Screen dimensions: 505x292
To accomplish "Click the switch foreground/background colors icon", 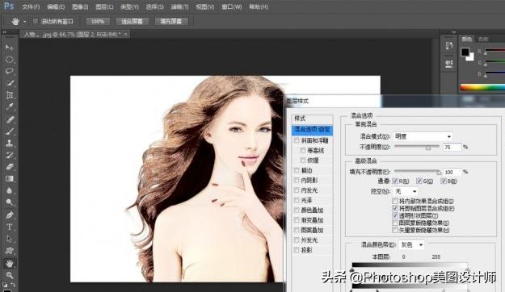I will click(13, 285).
